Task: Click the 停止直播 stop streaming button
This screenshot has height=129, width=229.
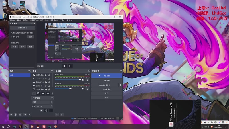Action: coord(106,76)
